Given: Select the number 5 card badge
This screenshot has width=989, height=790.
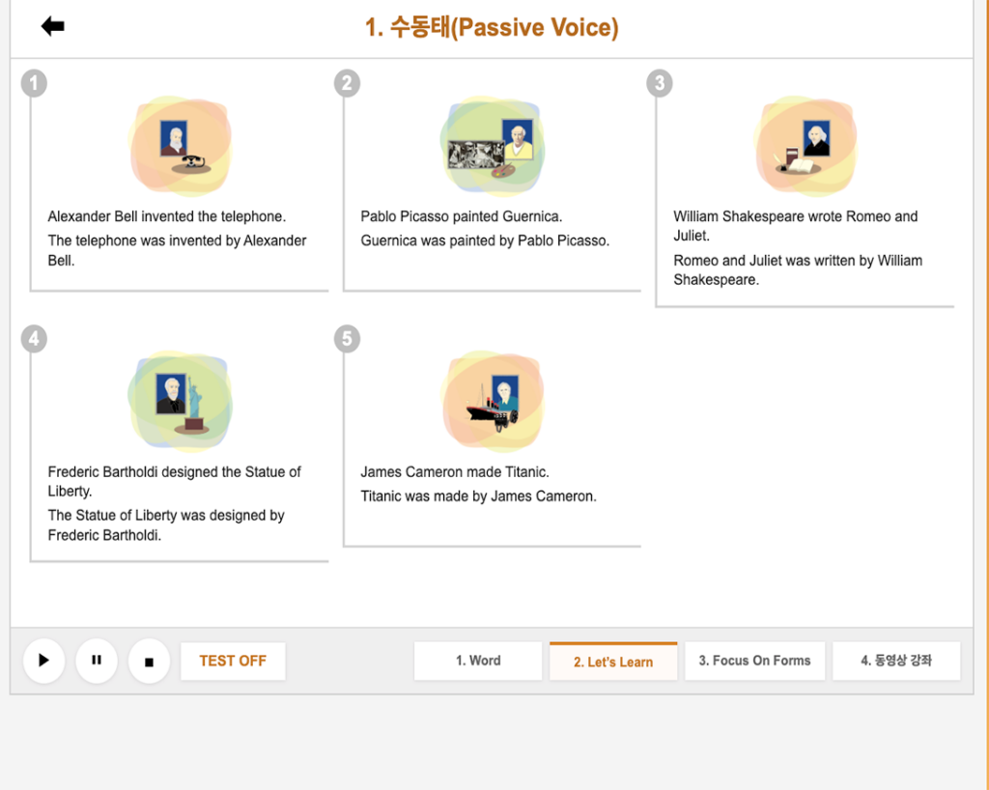Looking at the screenshot, I should 347,338.
